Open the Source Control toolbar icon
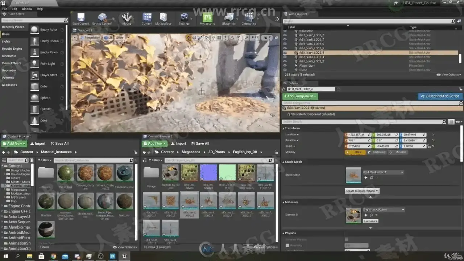Viewport: 464px width, 261px height. [x=102, y=17]
